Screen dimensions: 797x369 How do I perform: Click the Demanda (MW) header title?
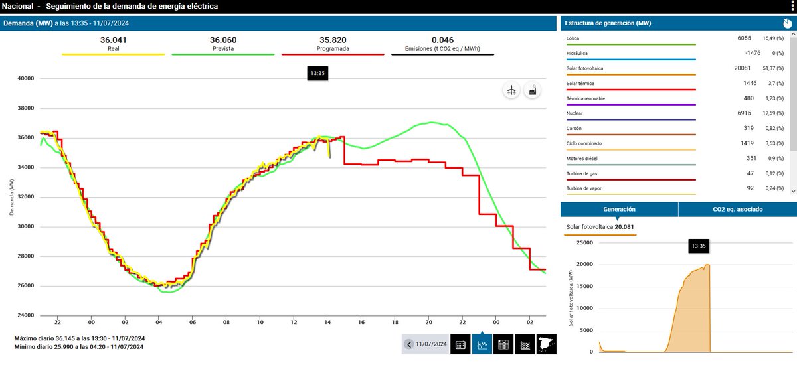pyautogui.click(x=27, y=23)
